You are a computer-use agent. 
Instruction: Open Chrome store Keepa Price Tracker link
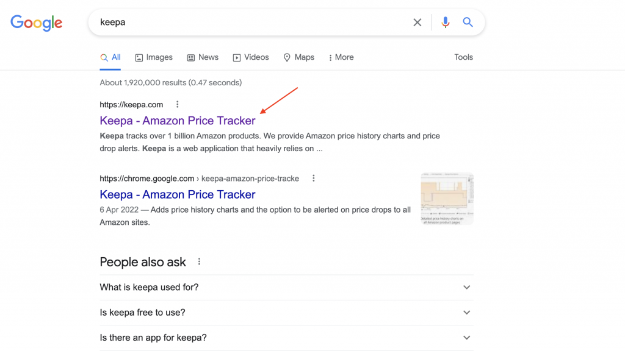point(178,195)
